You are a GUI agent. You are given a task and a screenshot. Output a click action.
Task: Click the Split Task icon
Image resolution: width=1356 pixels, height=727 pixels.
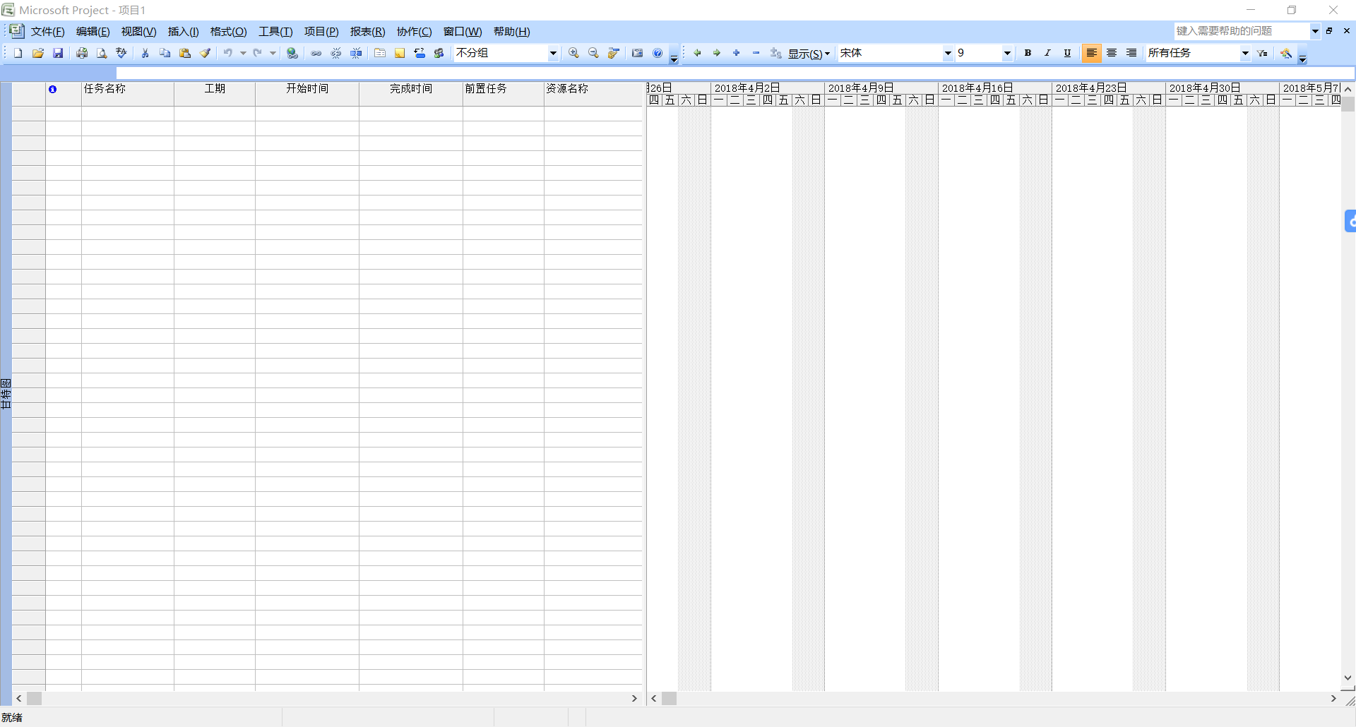coord(356,53)
